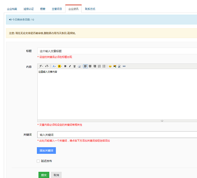Switch to the 企业档案 tab

pos(12,9)
